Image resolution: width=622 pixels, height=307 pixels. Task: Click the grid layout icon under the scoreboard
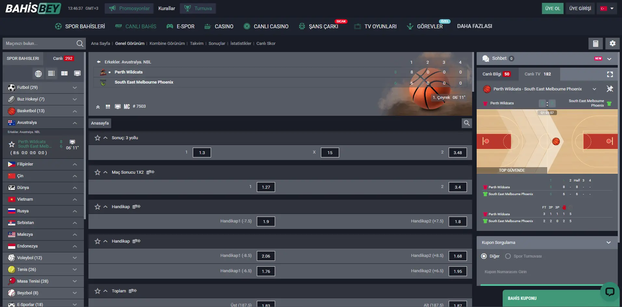(108, 107)
